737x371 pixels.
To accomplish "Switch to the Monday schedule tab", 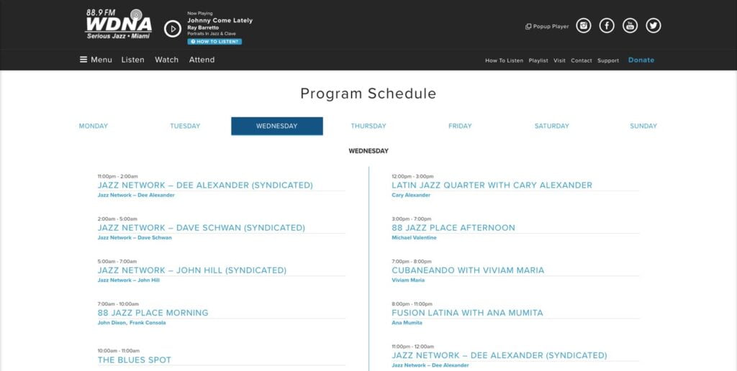I will tap(94, 126).
